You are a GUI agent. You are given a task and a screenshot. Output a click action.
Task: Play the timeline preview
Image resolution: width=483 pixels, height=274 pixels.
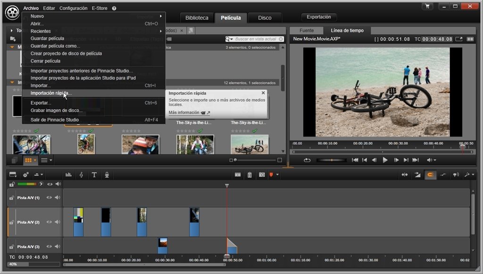[x=385, y=160]
